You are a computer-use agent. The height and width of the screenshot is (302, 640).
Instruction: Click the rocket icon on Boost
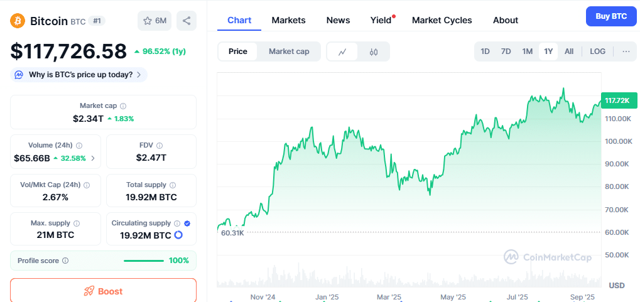(89, 291)
